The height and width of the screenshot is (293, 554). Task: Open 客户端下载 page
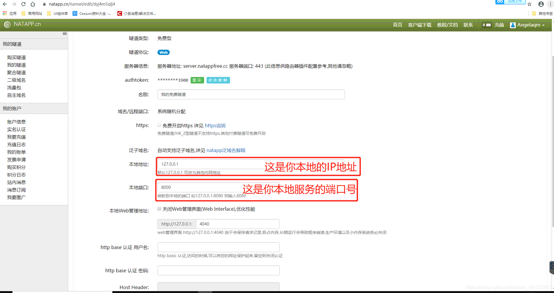pyautogui.click(x=420, y=25)
